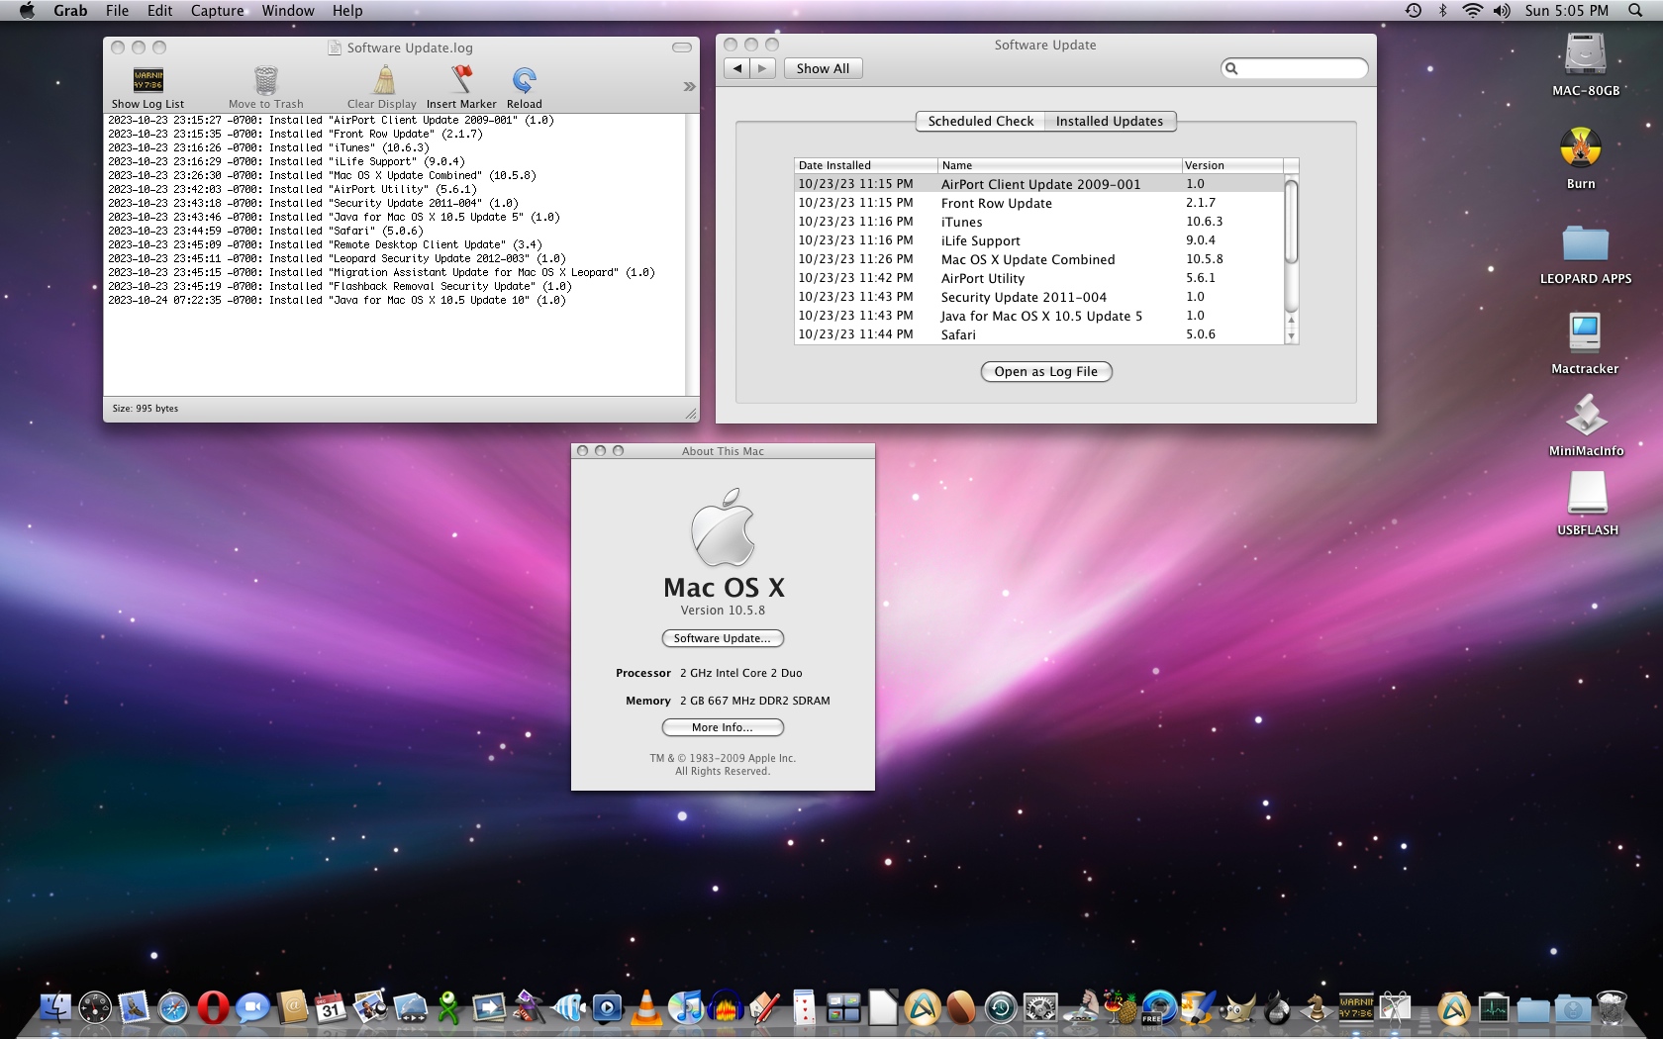1663x1039 pixels.
Task: Select the Installed Updates tab
Action: pos(1110,121)
